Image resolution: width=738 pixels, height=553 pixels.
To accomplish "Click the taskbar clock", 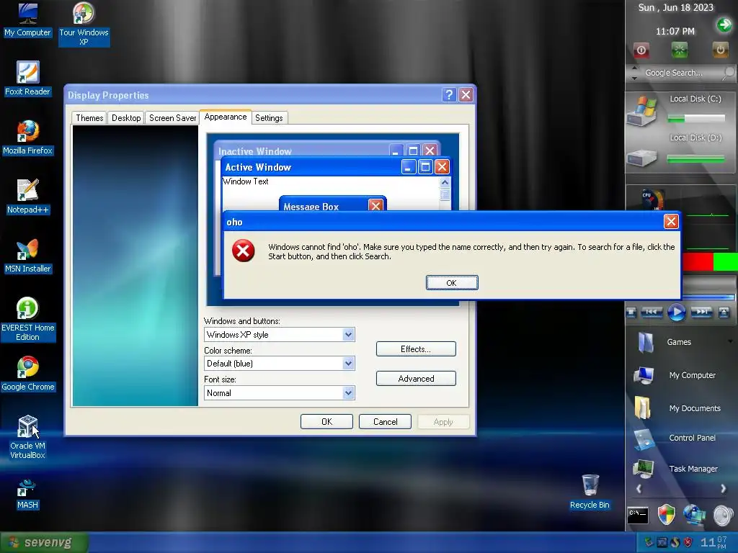I will (x=713, y=542).
